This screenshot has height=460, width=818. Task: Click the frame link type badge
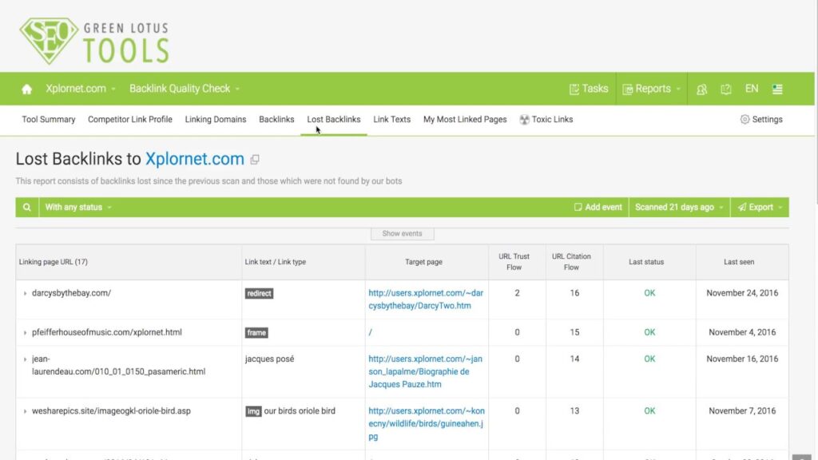[x=256, y=333]
